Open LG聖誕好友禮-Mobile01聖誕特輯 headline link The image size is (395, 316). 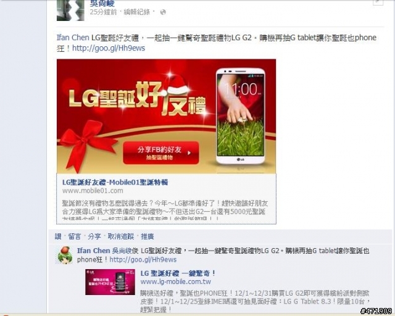[115, 182]
